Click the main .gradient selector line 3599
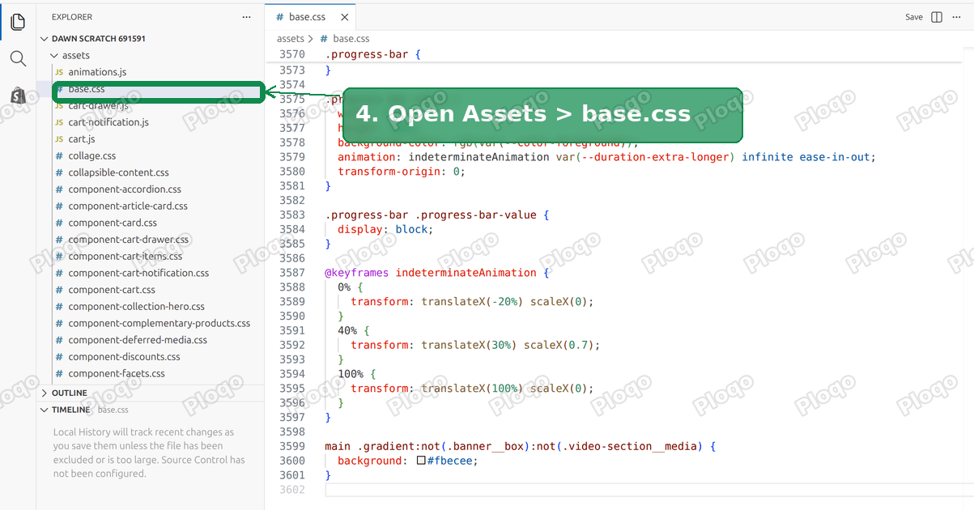This screenshot has height=510, width=974. pos(521,446)
